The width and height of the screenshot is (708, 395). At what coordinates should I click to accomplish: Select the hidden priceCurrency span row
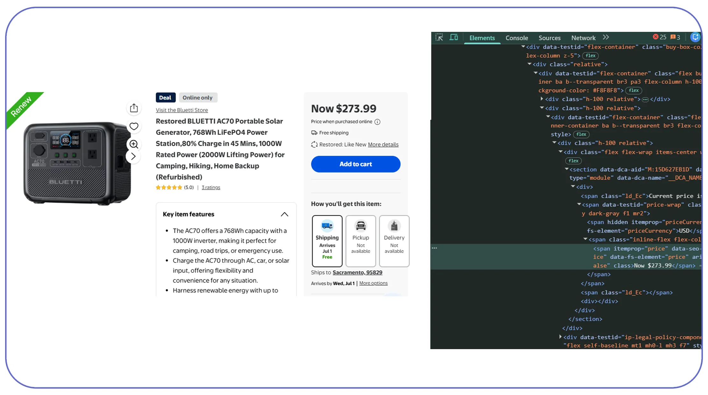click(x=644, y=226)
